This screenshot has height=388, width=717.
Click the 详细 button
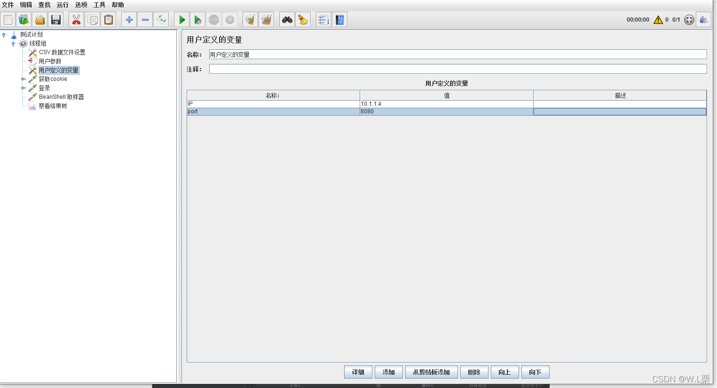pyautogui.click(x=358, y=372)
